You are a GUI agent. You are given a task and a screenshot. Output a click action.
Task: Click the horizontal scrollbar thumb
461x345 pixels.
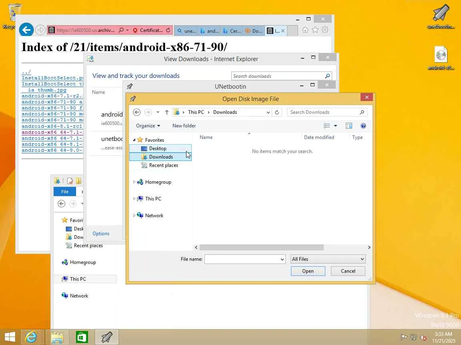point(262,247)
